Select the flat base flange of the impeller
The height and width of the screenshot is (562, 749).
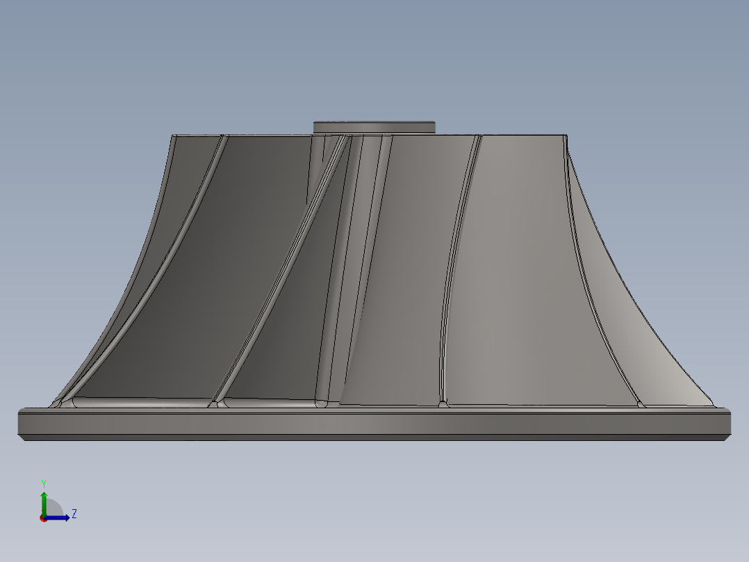point(374,424)
